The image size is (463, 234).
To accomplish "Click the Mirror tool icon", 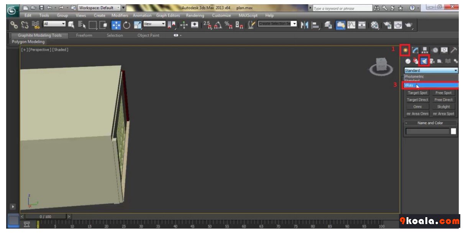I will click(x=305, y=25).
